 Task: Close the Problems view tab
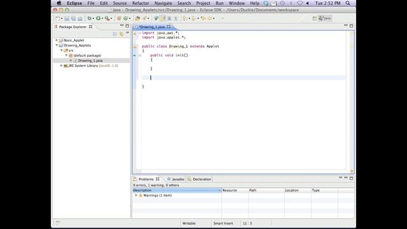tap(158, 179)
